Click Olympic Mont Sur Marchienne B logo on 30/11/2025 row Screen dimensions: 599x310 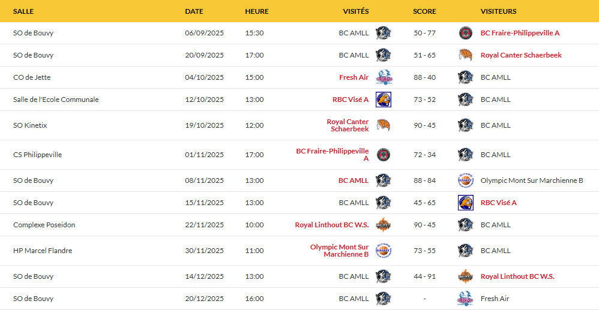click(x=384, y=251)
